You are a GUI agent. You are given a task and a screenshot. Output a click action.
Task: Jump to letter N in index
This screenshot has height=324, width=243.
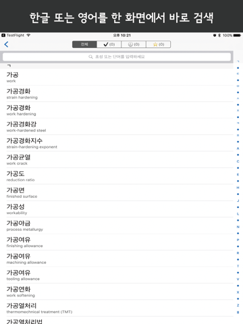(x=238, y=227)
